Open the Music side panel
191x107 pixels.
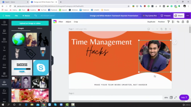click(4, 57)
